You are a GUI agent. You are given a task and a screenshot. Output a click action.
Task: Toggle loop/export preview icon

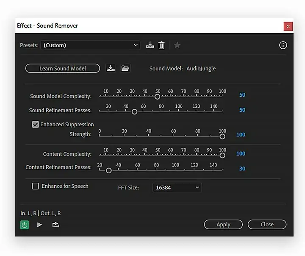coord(55,225)
